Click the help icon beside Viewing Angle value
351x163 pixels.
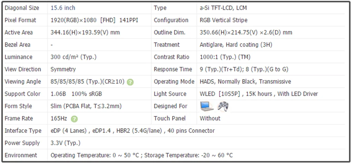tap(130, 82)
